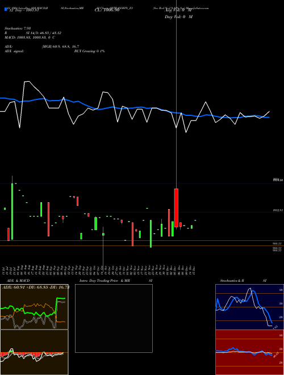Screen dimensions: 284x375
Task: Click the MACD histogram panel with red bars
Action: click(x=34, y=352)
